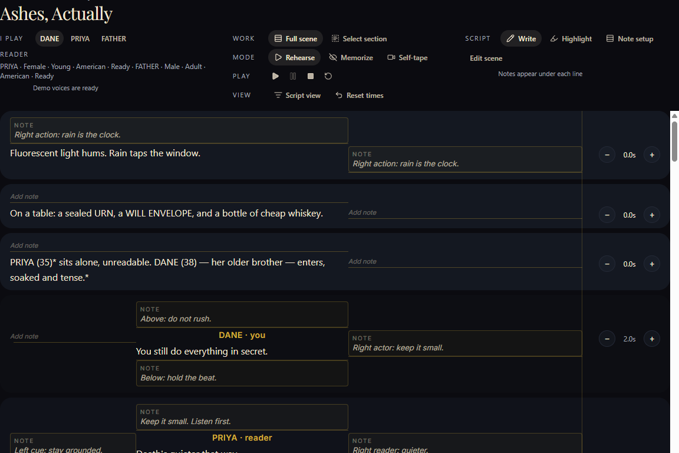Decrease pause time for PRIYA sits alone line
This screenshot has height=453, width=679.
click(x=607, y=264)
